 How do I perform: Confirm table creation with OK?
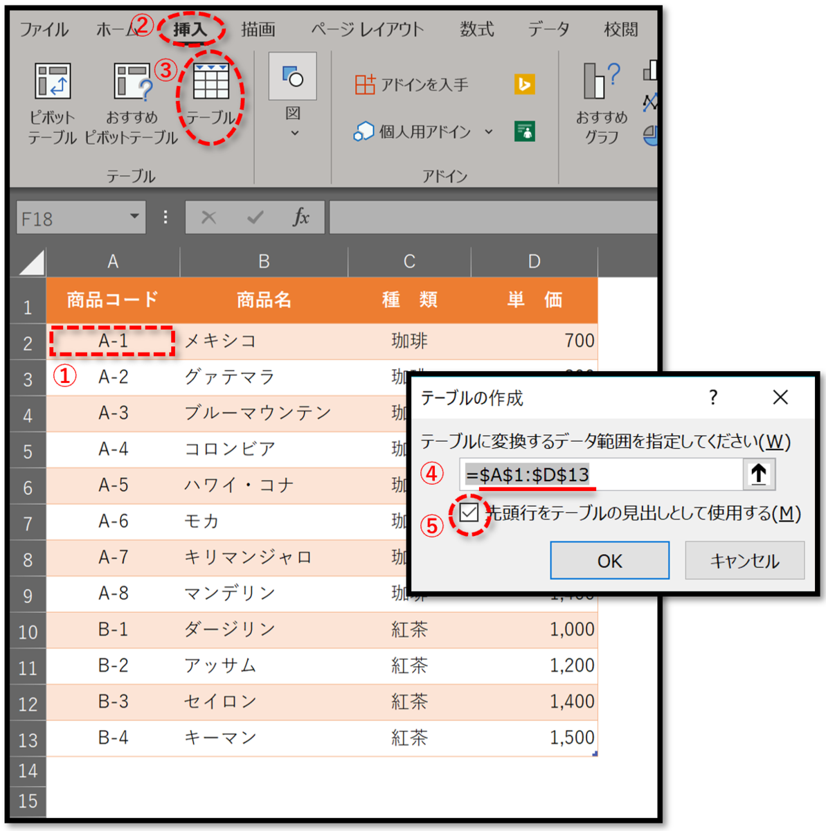(x=609, y=560)
